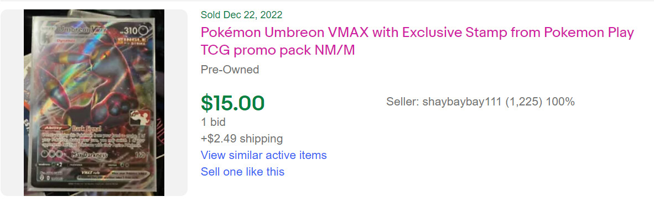This screenshot has height=212, width=654.
Task: Select Sell one like this
Action: tap(242, 172)
